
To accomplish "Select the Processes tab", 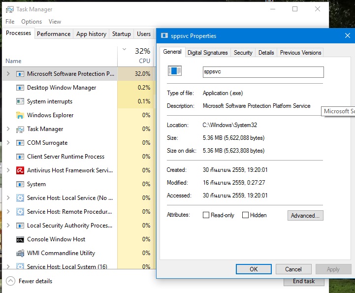I will (x=18, y=33).
